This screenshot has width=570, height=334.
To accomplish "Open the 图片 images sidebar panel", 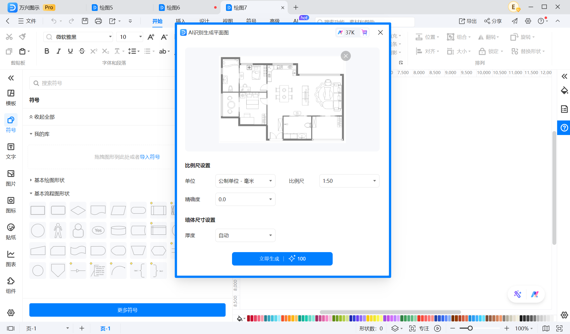I will click(11, 178).
